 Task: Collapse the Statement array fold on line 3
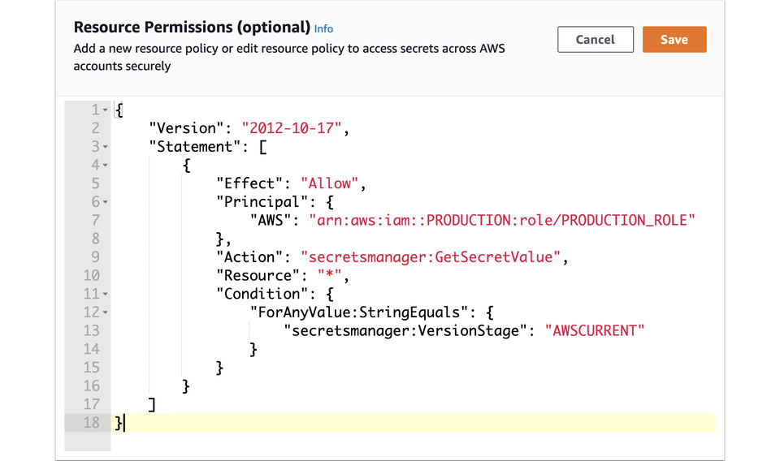[106, 147]
